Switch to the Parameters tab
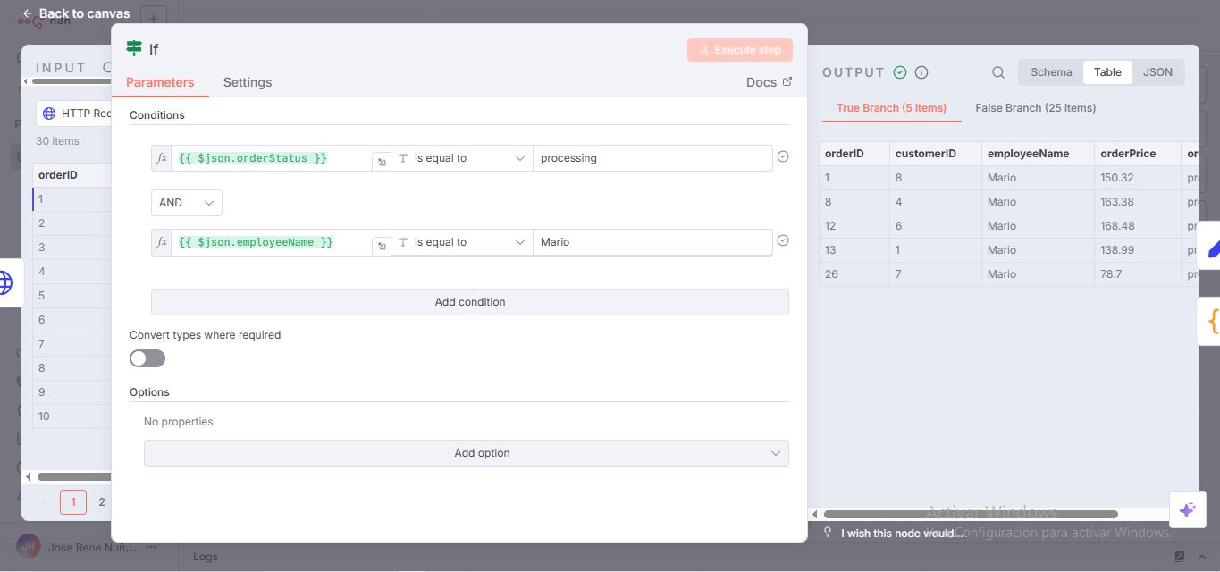 (160, 82)
